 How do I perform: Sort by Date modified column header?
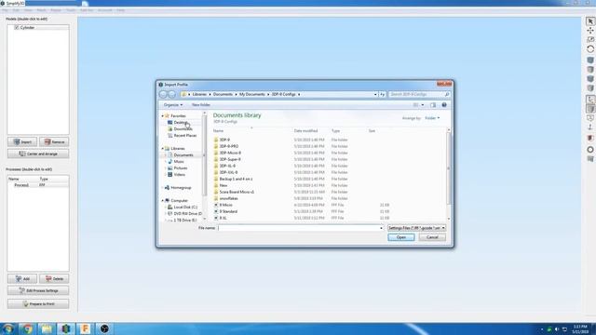tap(305, 131)
